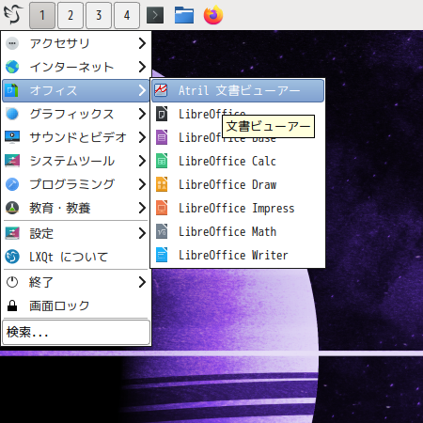
Task: Open the インターネット menu category
Action: click(x=76, y=67)
